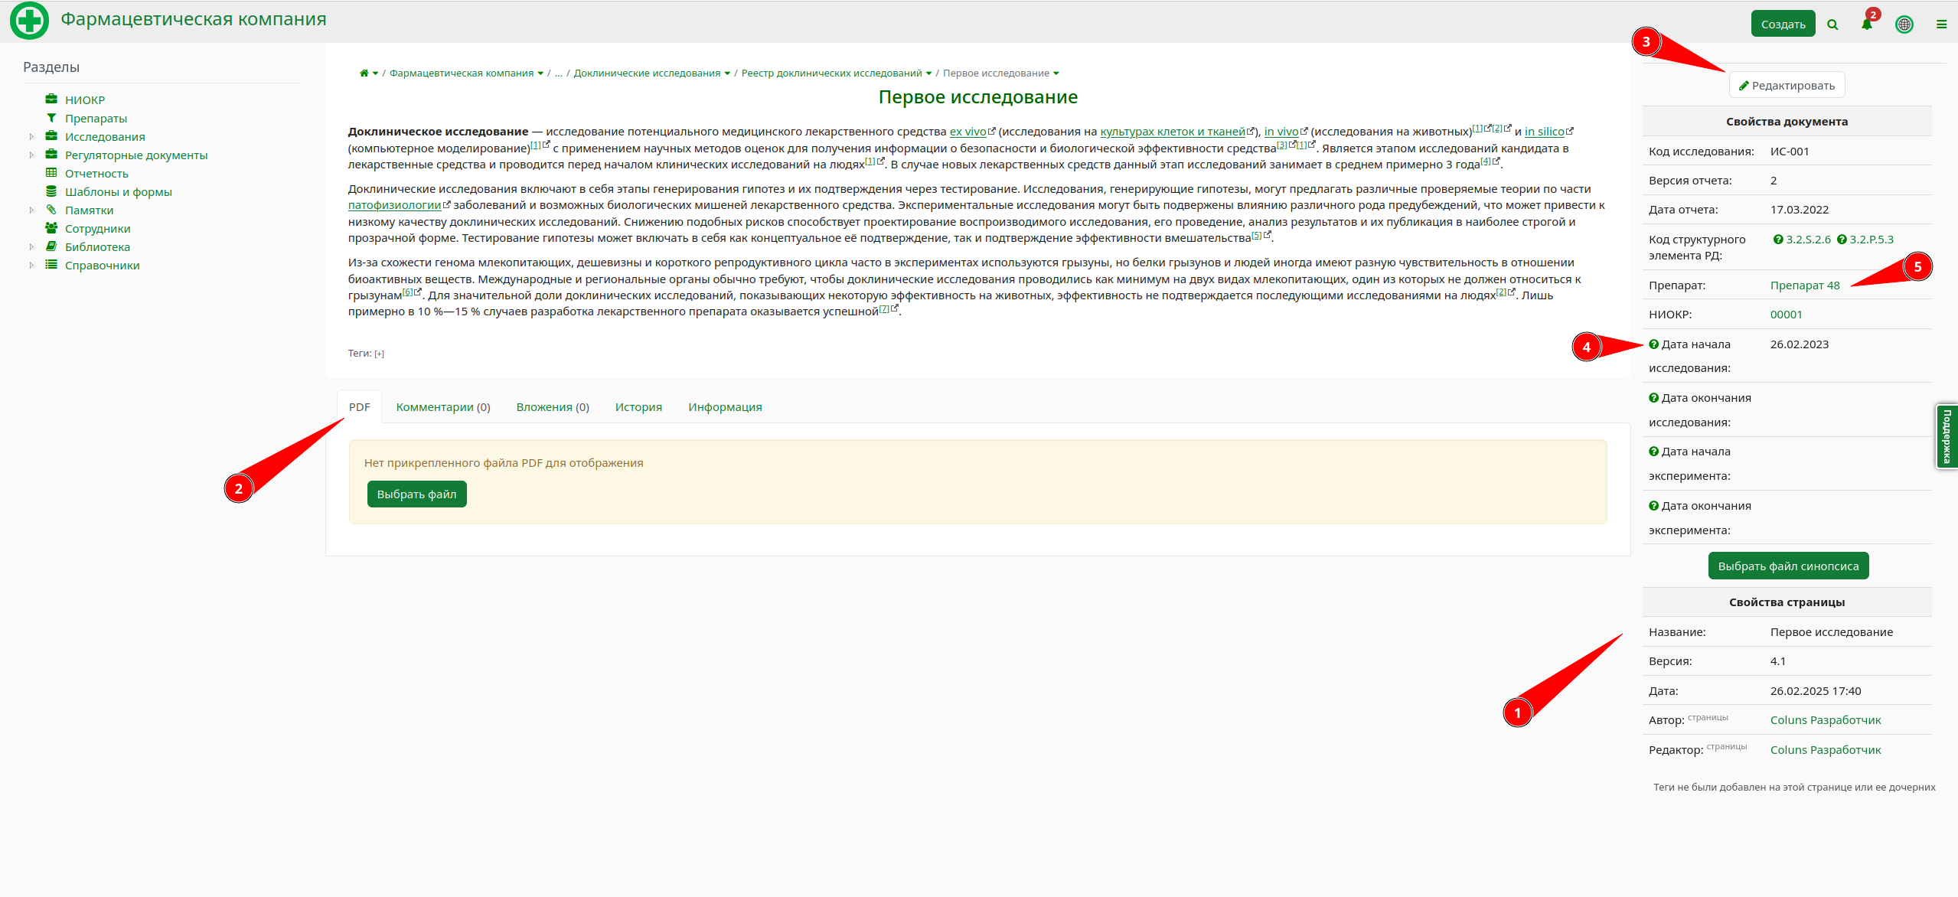Open editor Coluns Разработчик link
Screen dimensions: 1958x897
click(1826, 750)
